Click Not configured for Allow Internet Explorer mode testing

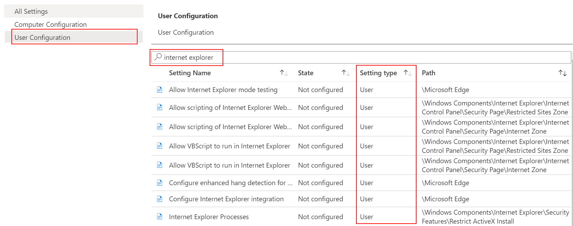tap(321, 90)
